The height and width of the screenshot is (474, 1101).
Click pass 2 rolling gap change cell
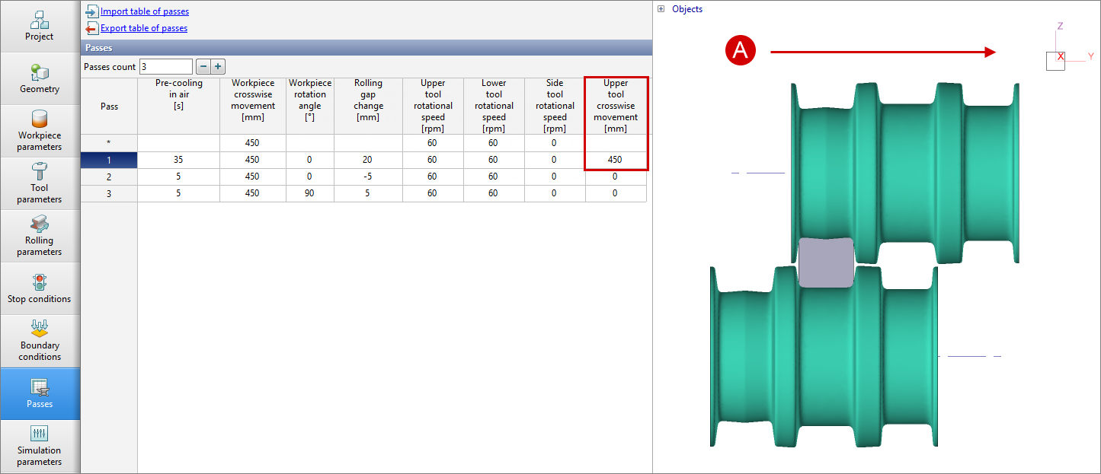(369, 177)
